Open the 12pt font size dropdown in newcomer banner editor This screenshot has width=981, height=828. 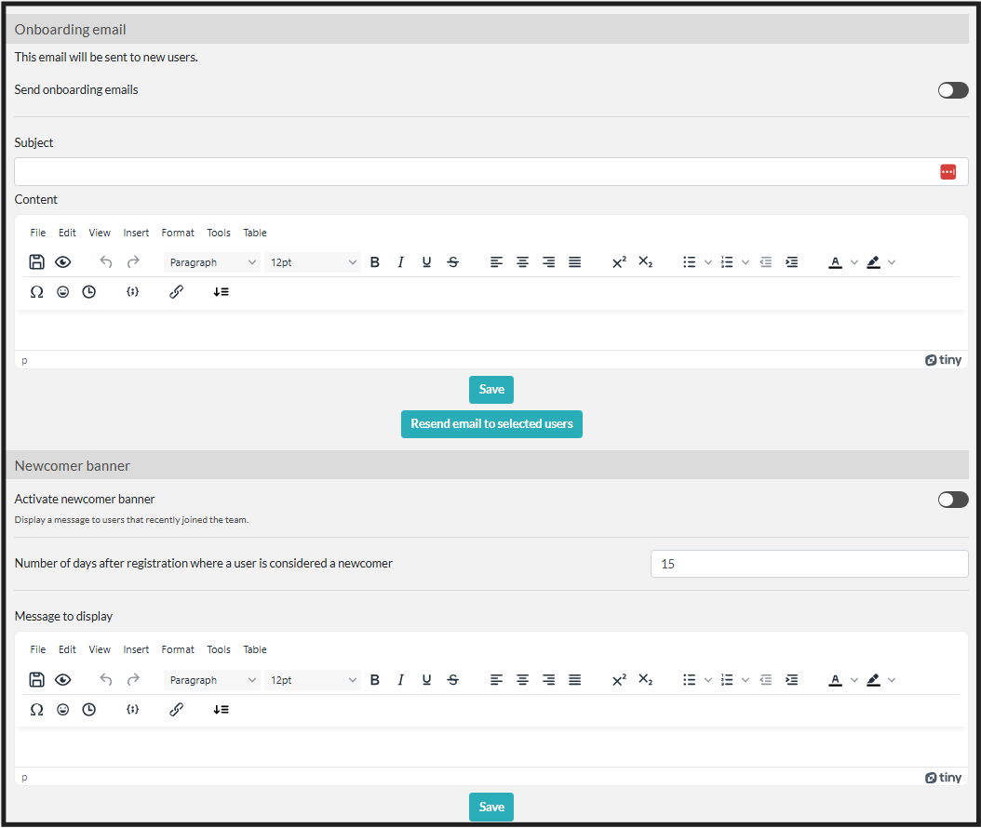[313, 680]
